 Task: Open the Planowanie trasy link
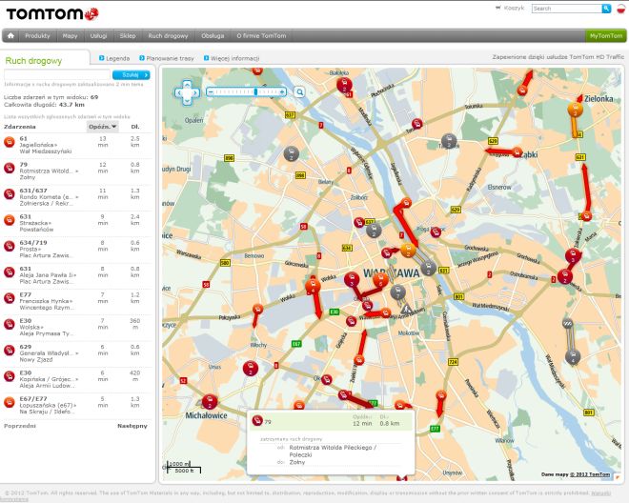[x=167, y=58]
